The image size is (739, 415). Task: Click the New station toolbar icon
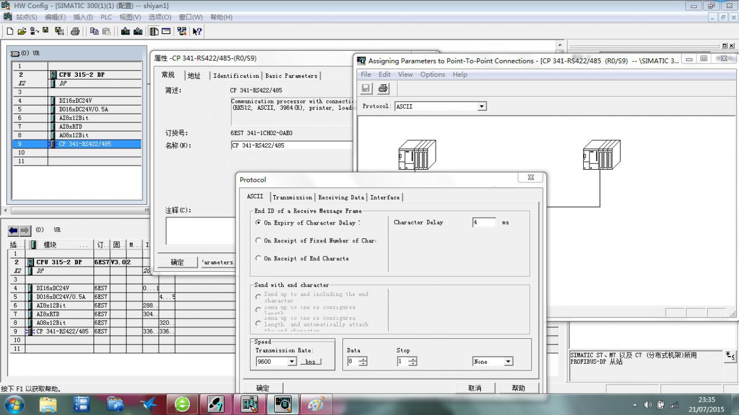pos(10,31)
